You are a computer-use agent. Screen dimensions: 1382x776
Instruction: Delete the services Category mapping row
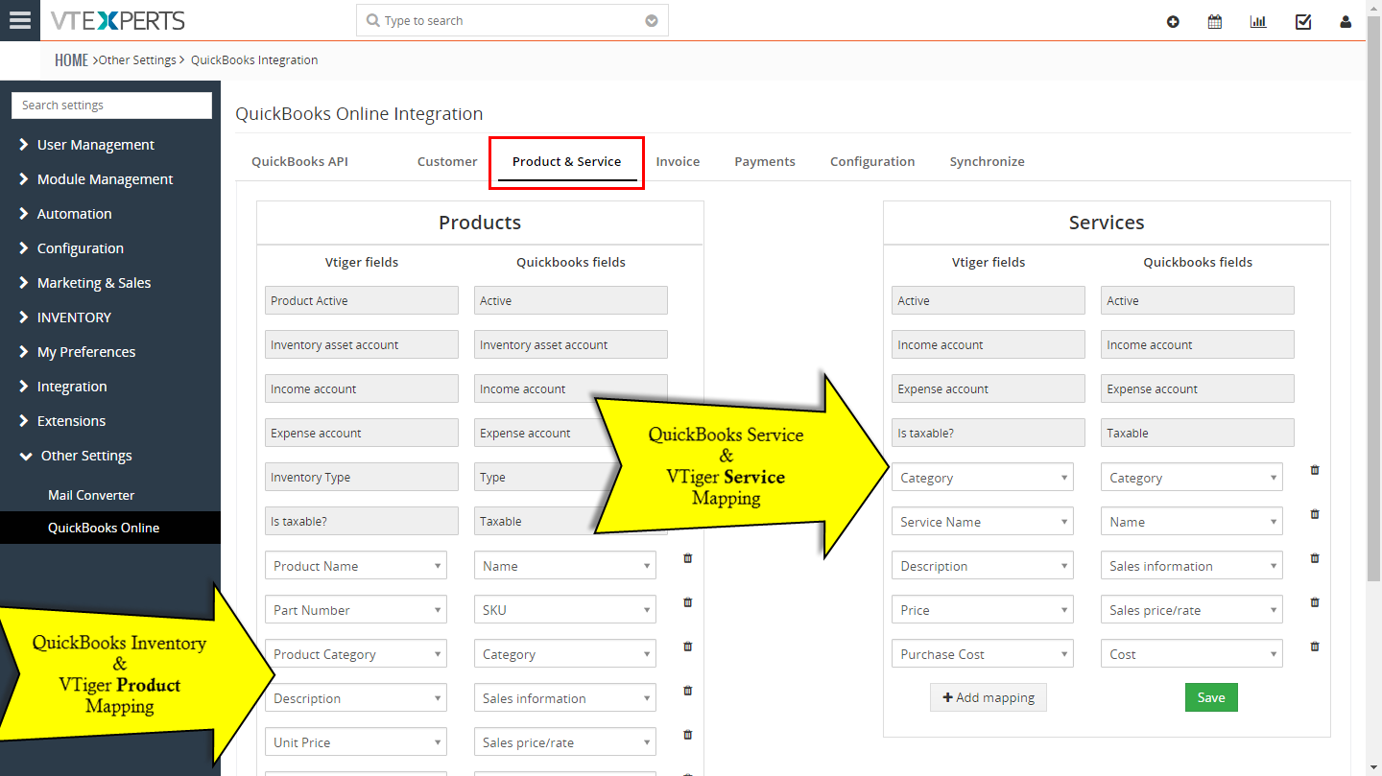[1315, 470]
